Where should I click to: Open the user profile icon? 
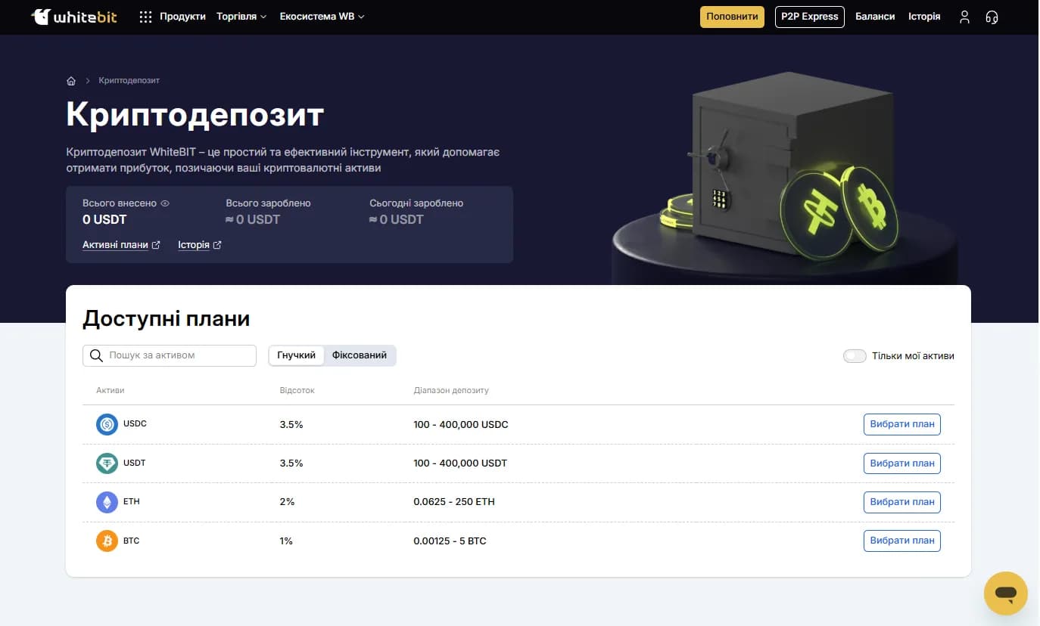tap(964, 17)
